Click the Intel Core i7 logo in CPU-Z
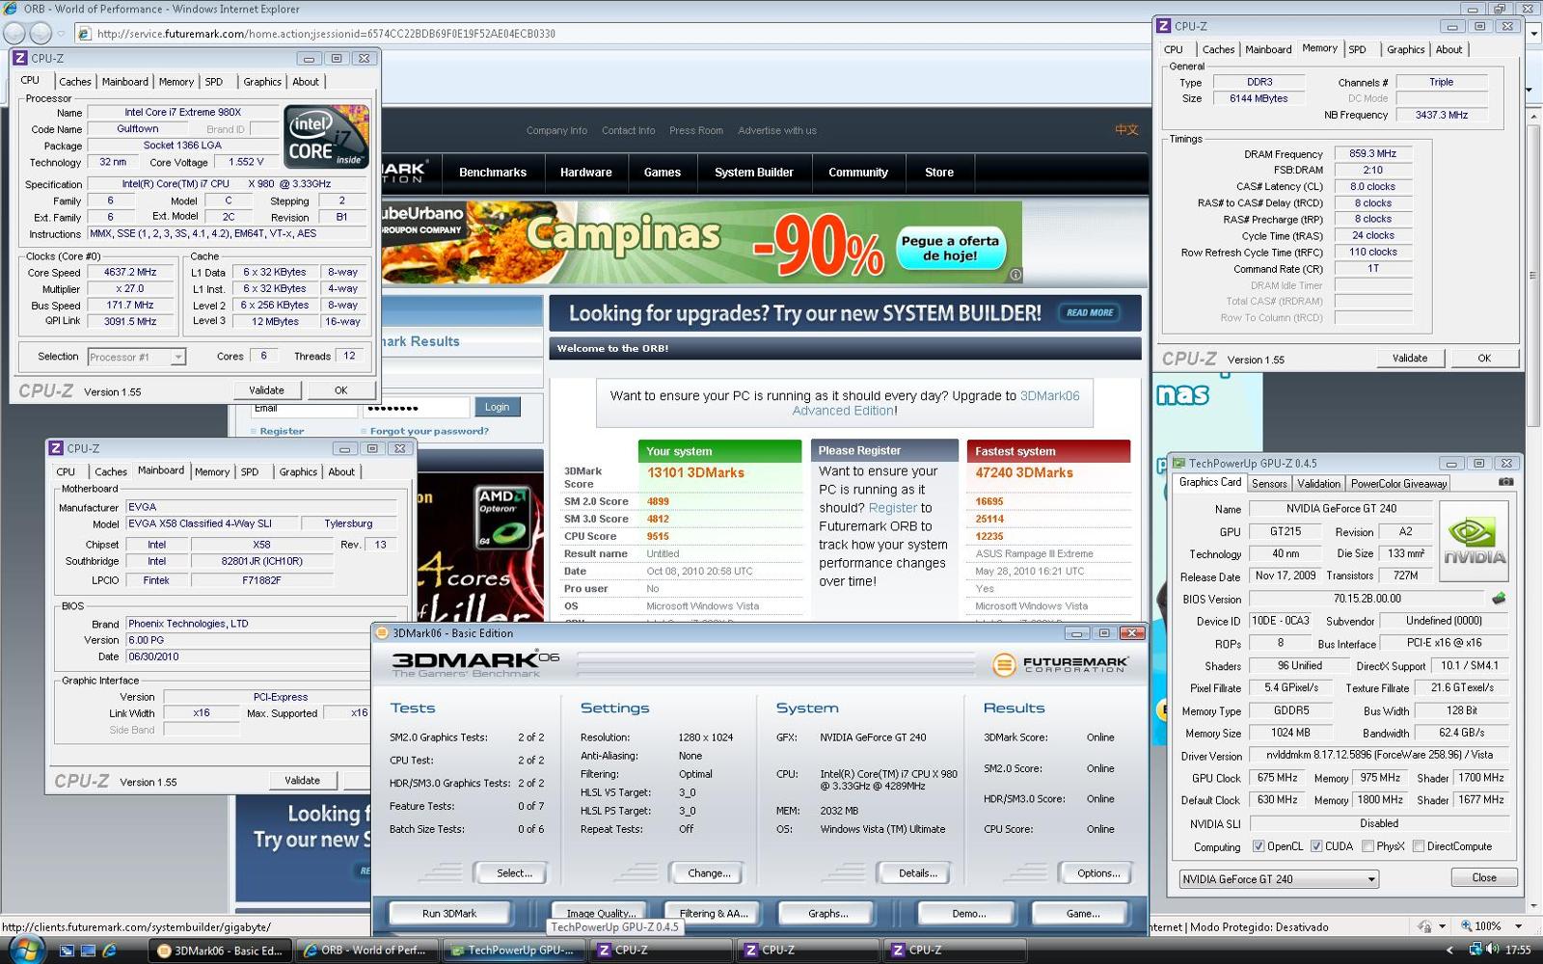Screen dimensions: 1543x964 click(326, 137)
